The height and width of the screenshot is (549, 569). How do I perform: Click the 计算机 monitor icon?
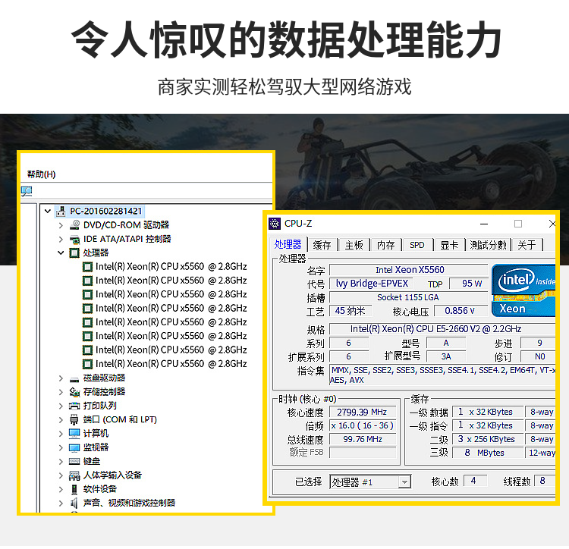pyautogui.click(x=74, y=434)
